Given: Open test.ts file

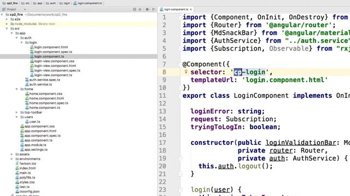Looking at the screenshot, I should 22,187.
